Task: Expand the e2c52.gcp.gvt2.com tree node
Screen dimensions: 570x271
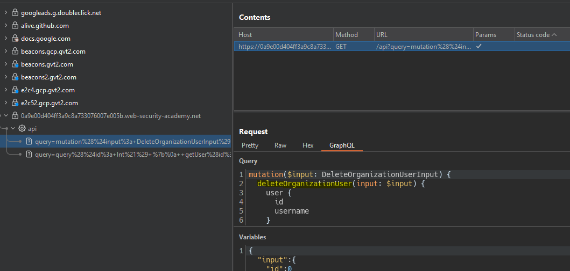Action: click(x=5, y=103)
